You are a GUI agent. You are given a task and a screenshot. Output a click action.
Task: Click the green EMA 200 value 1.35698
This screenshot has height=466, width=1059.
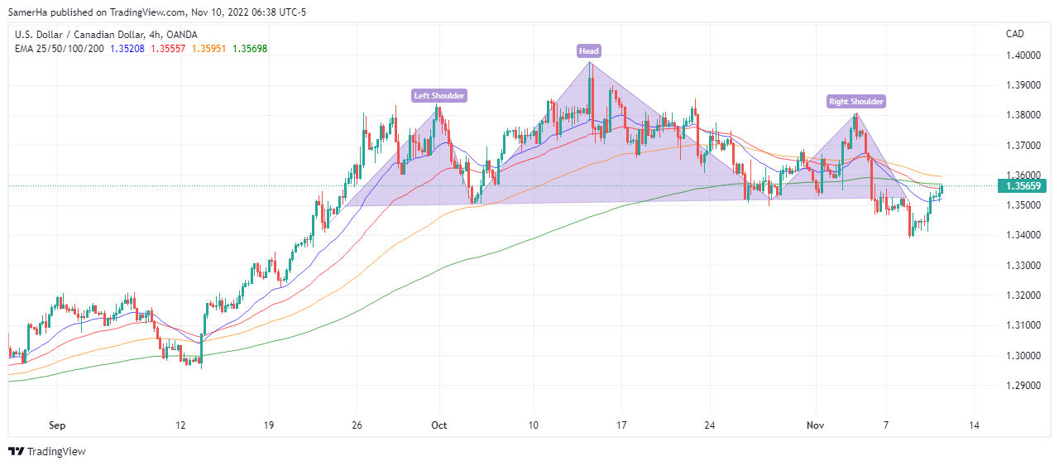click(250, 48)
